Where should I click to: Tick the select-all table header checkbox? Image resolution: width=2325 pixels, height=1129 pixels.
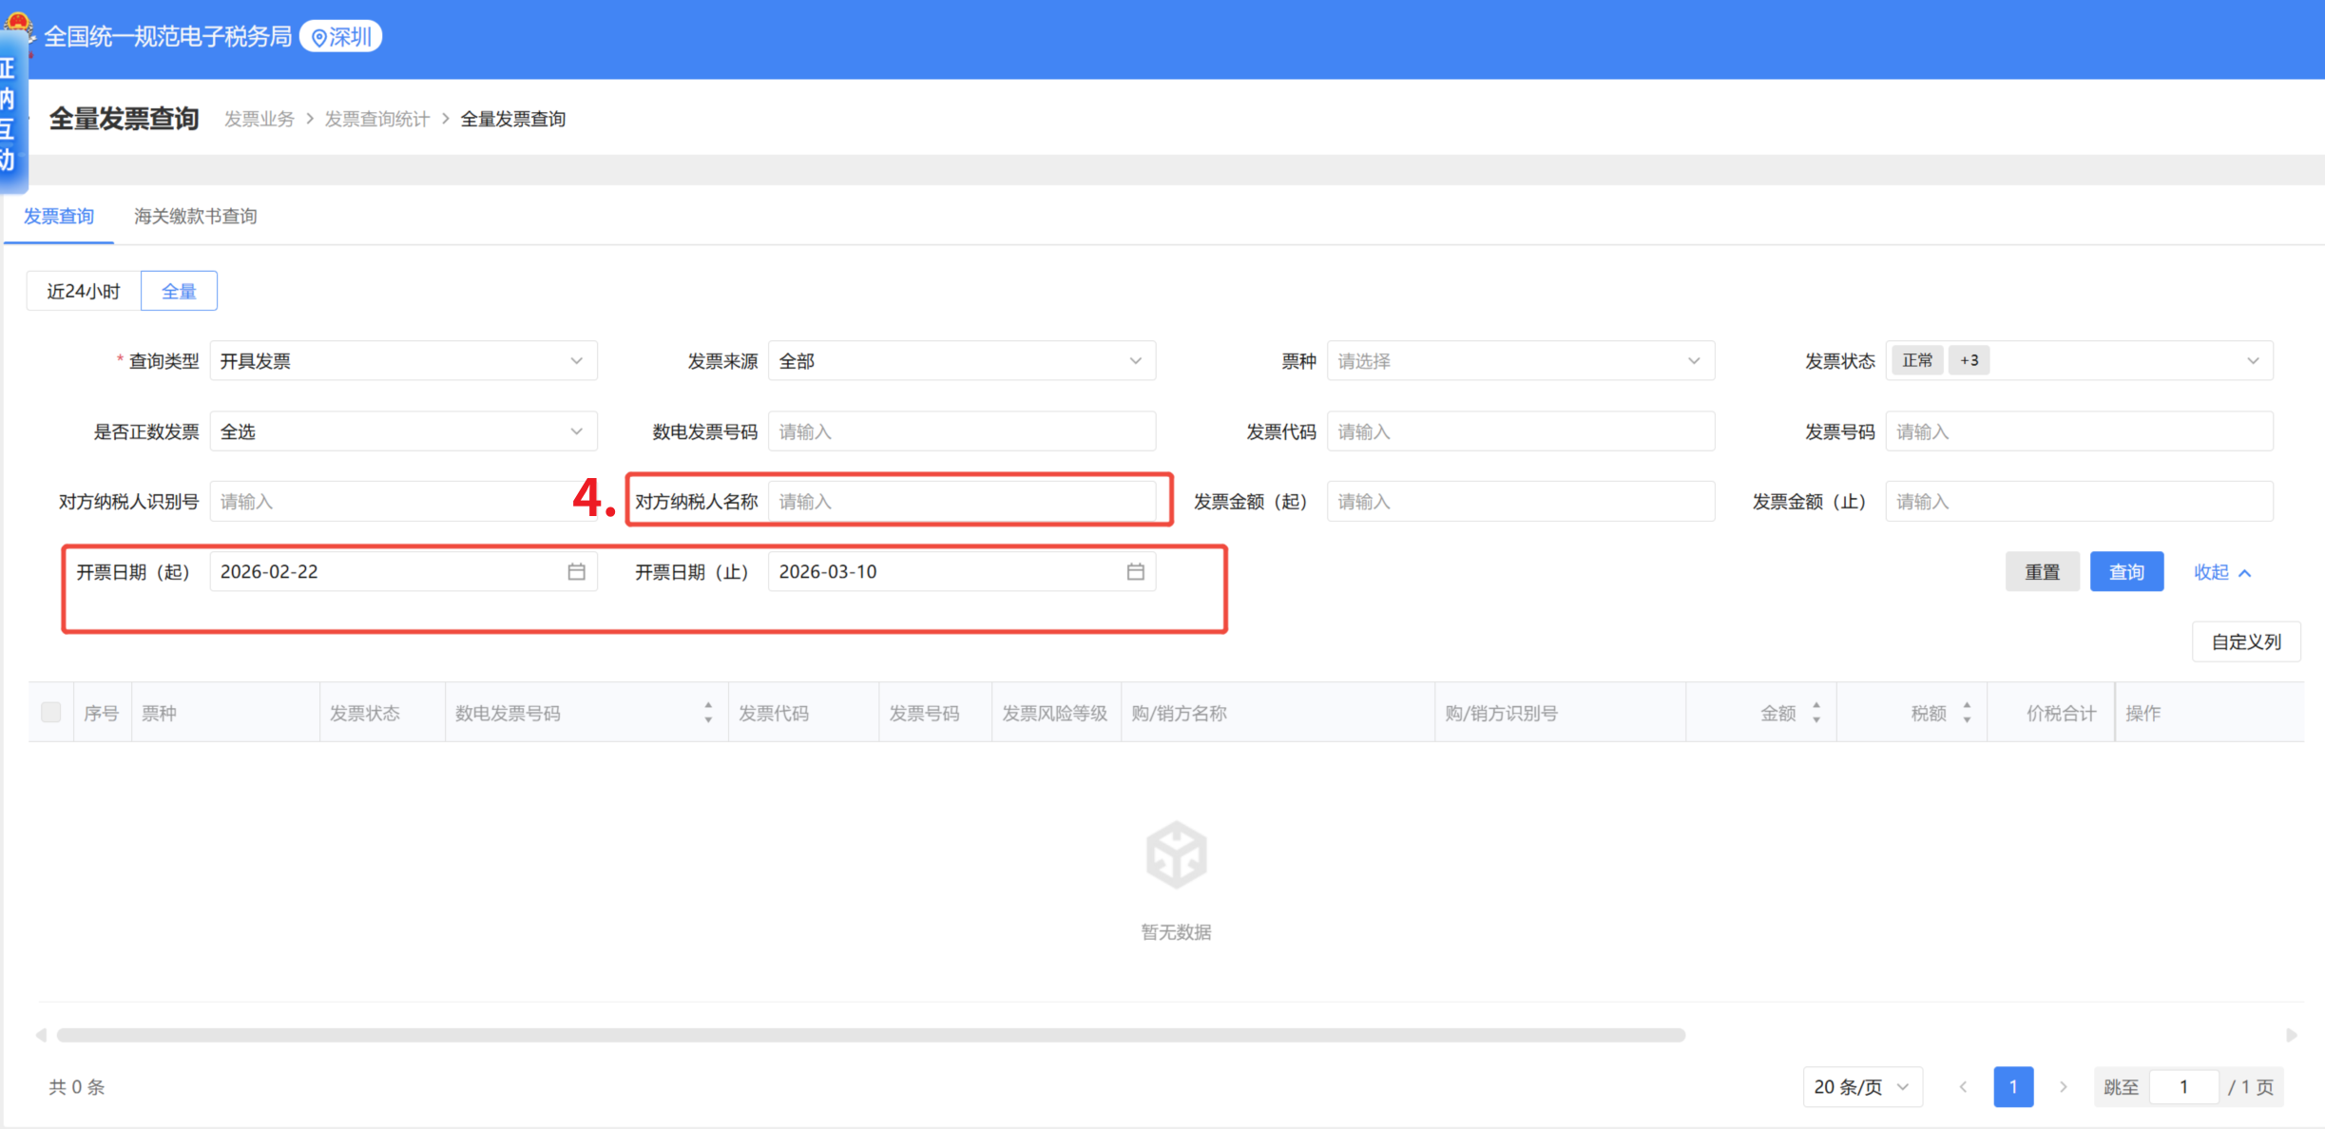coord(51,713)
